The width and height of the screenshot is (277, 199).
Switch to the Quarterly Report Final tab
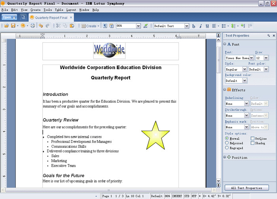pyautogui.click(x=51, y=18)
